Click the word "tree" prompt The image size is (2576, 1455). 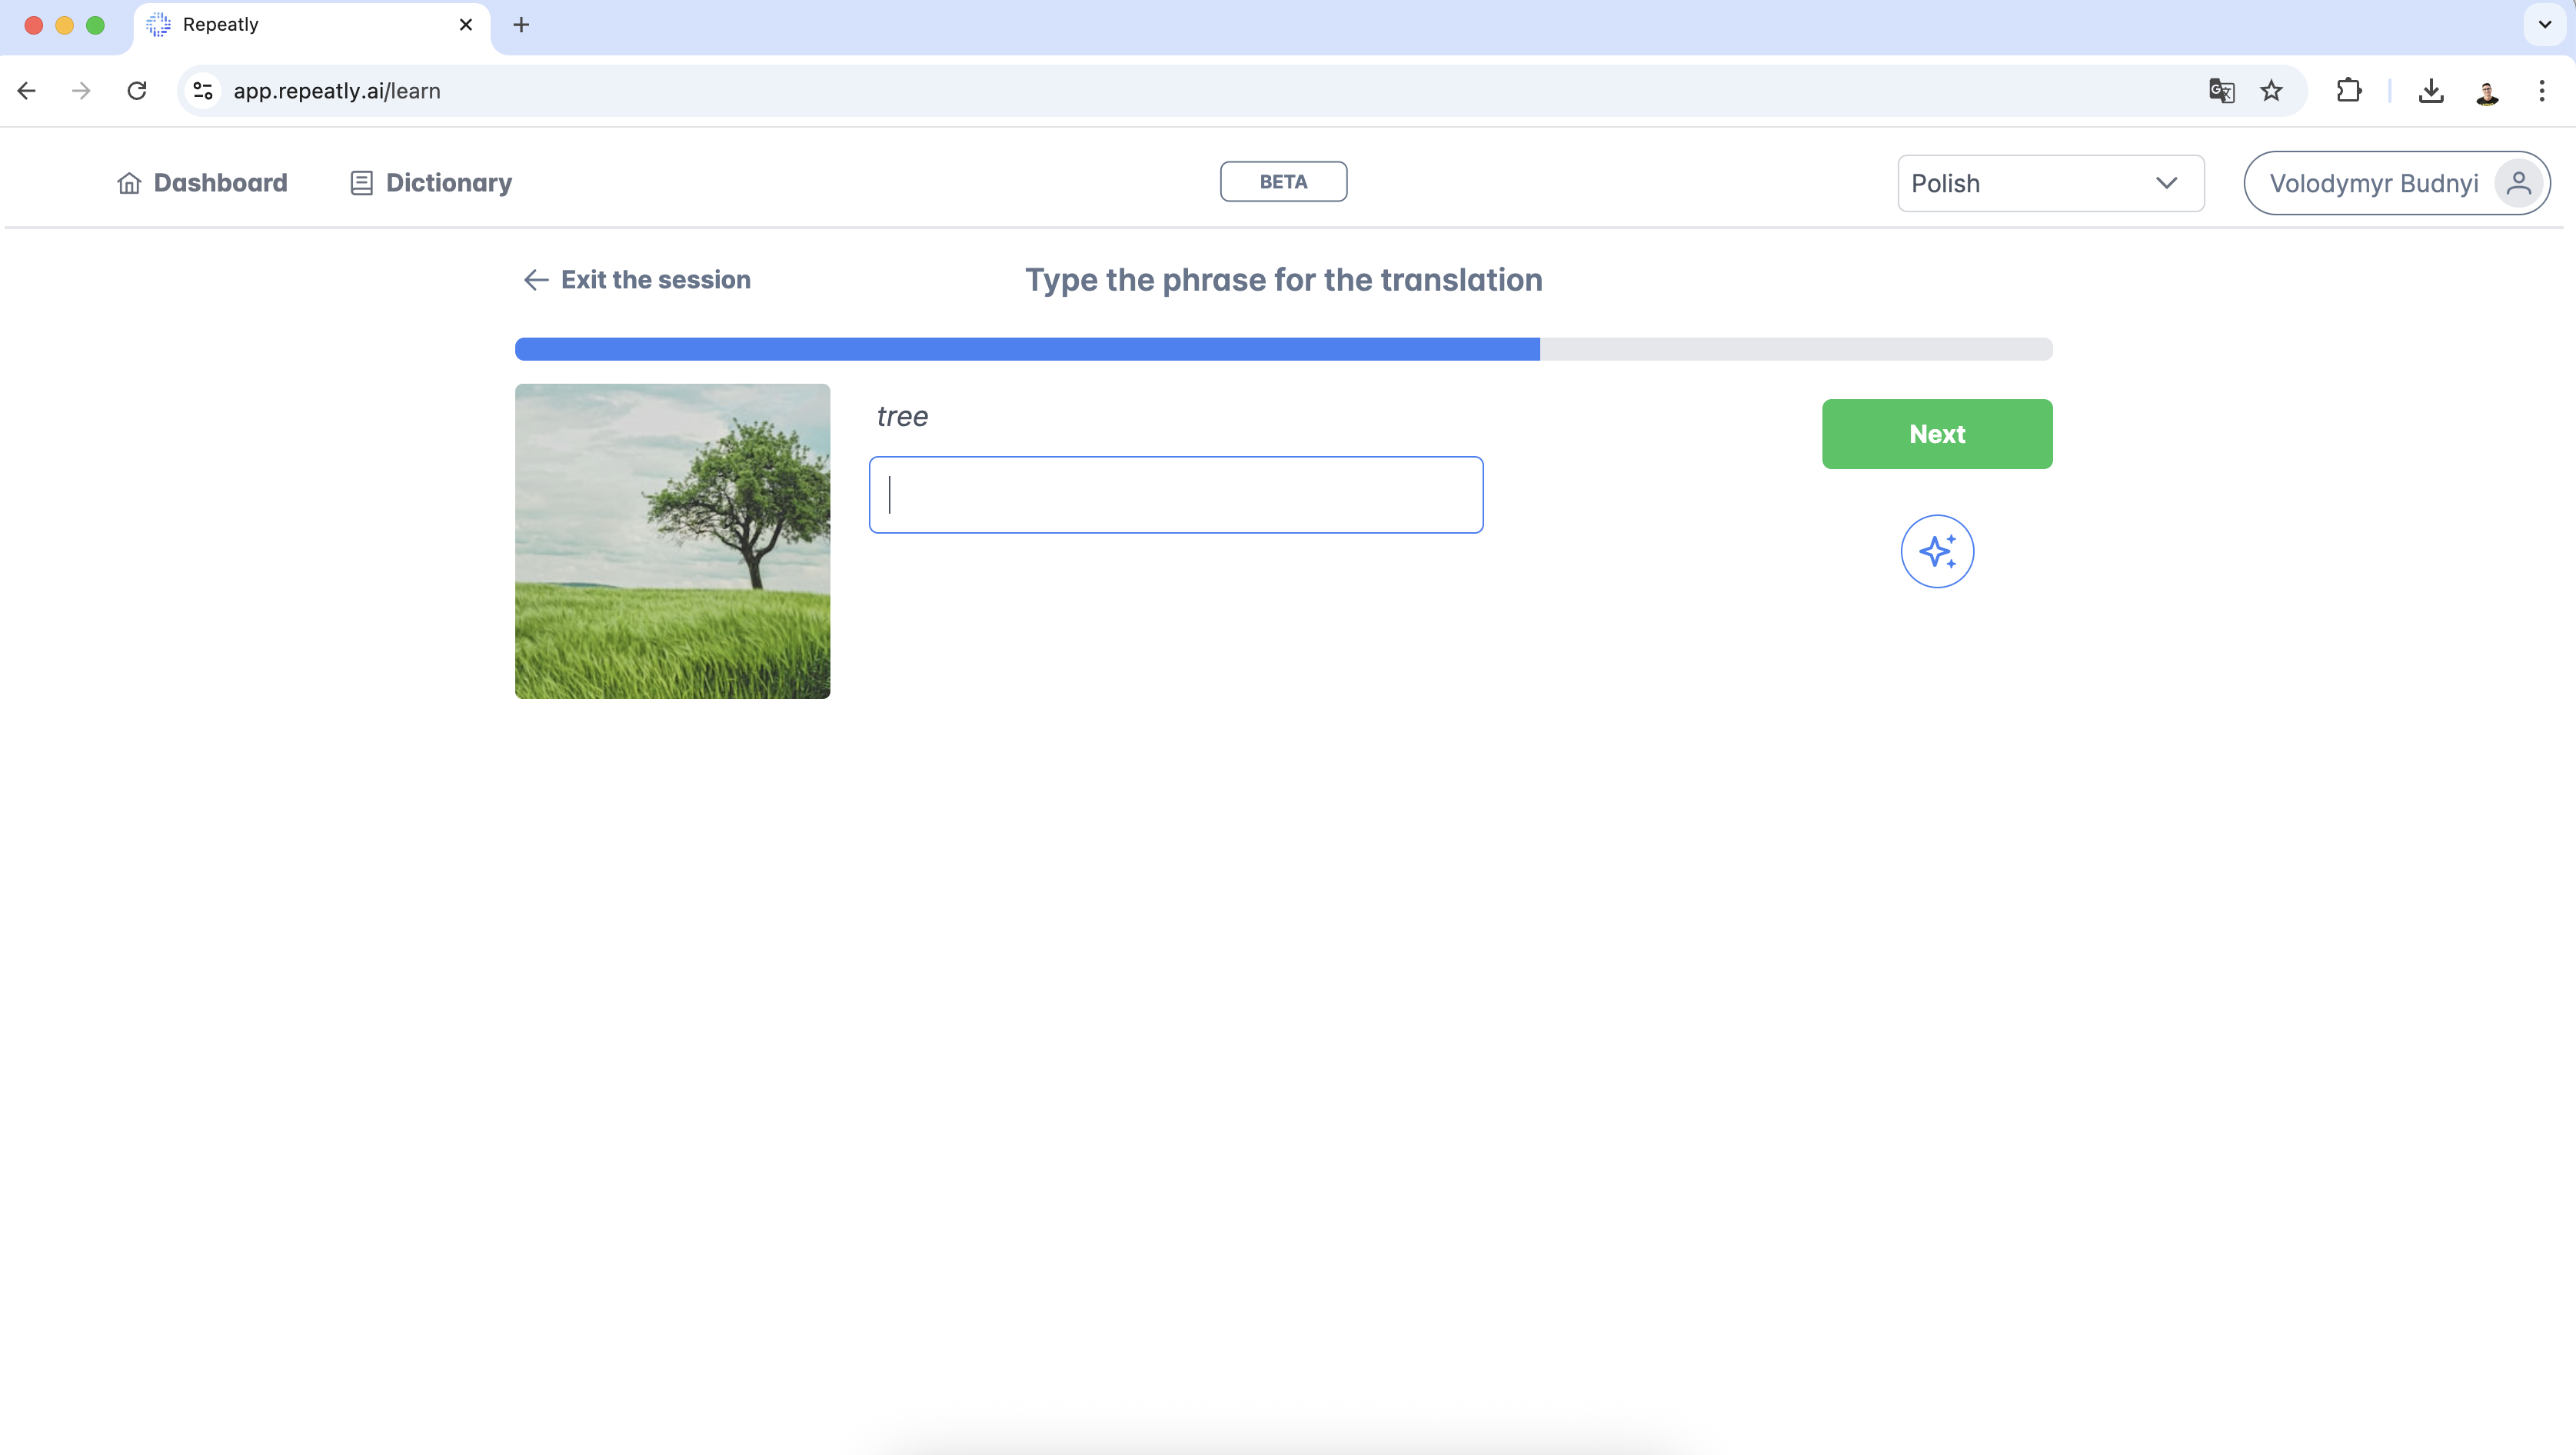pyautogui.click(x=902, y=417)
